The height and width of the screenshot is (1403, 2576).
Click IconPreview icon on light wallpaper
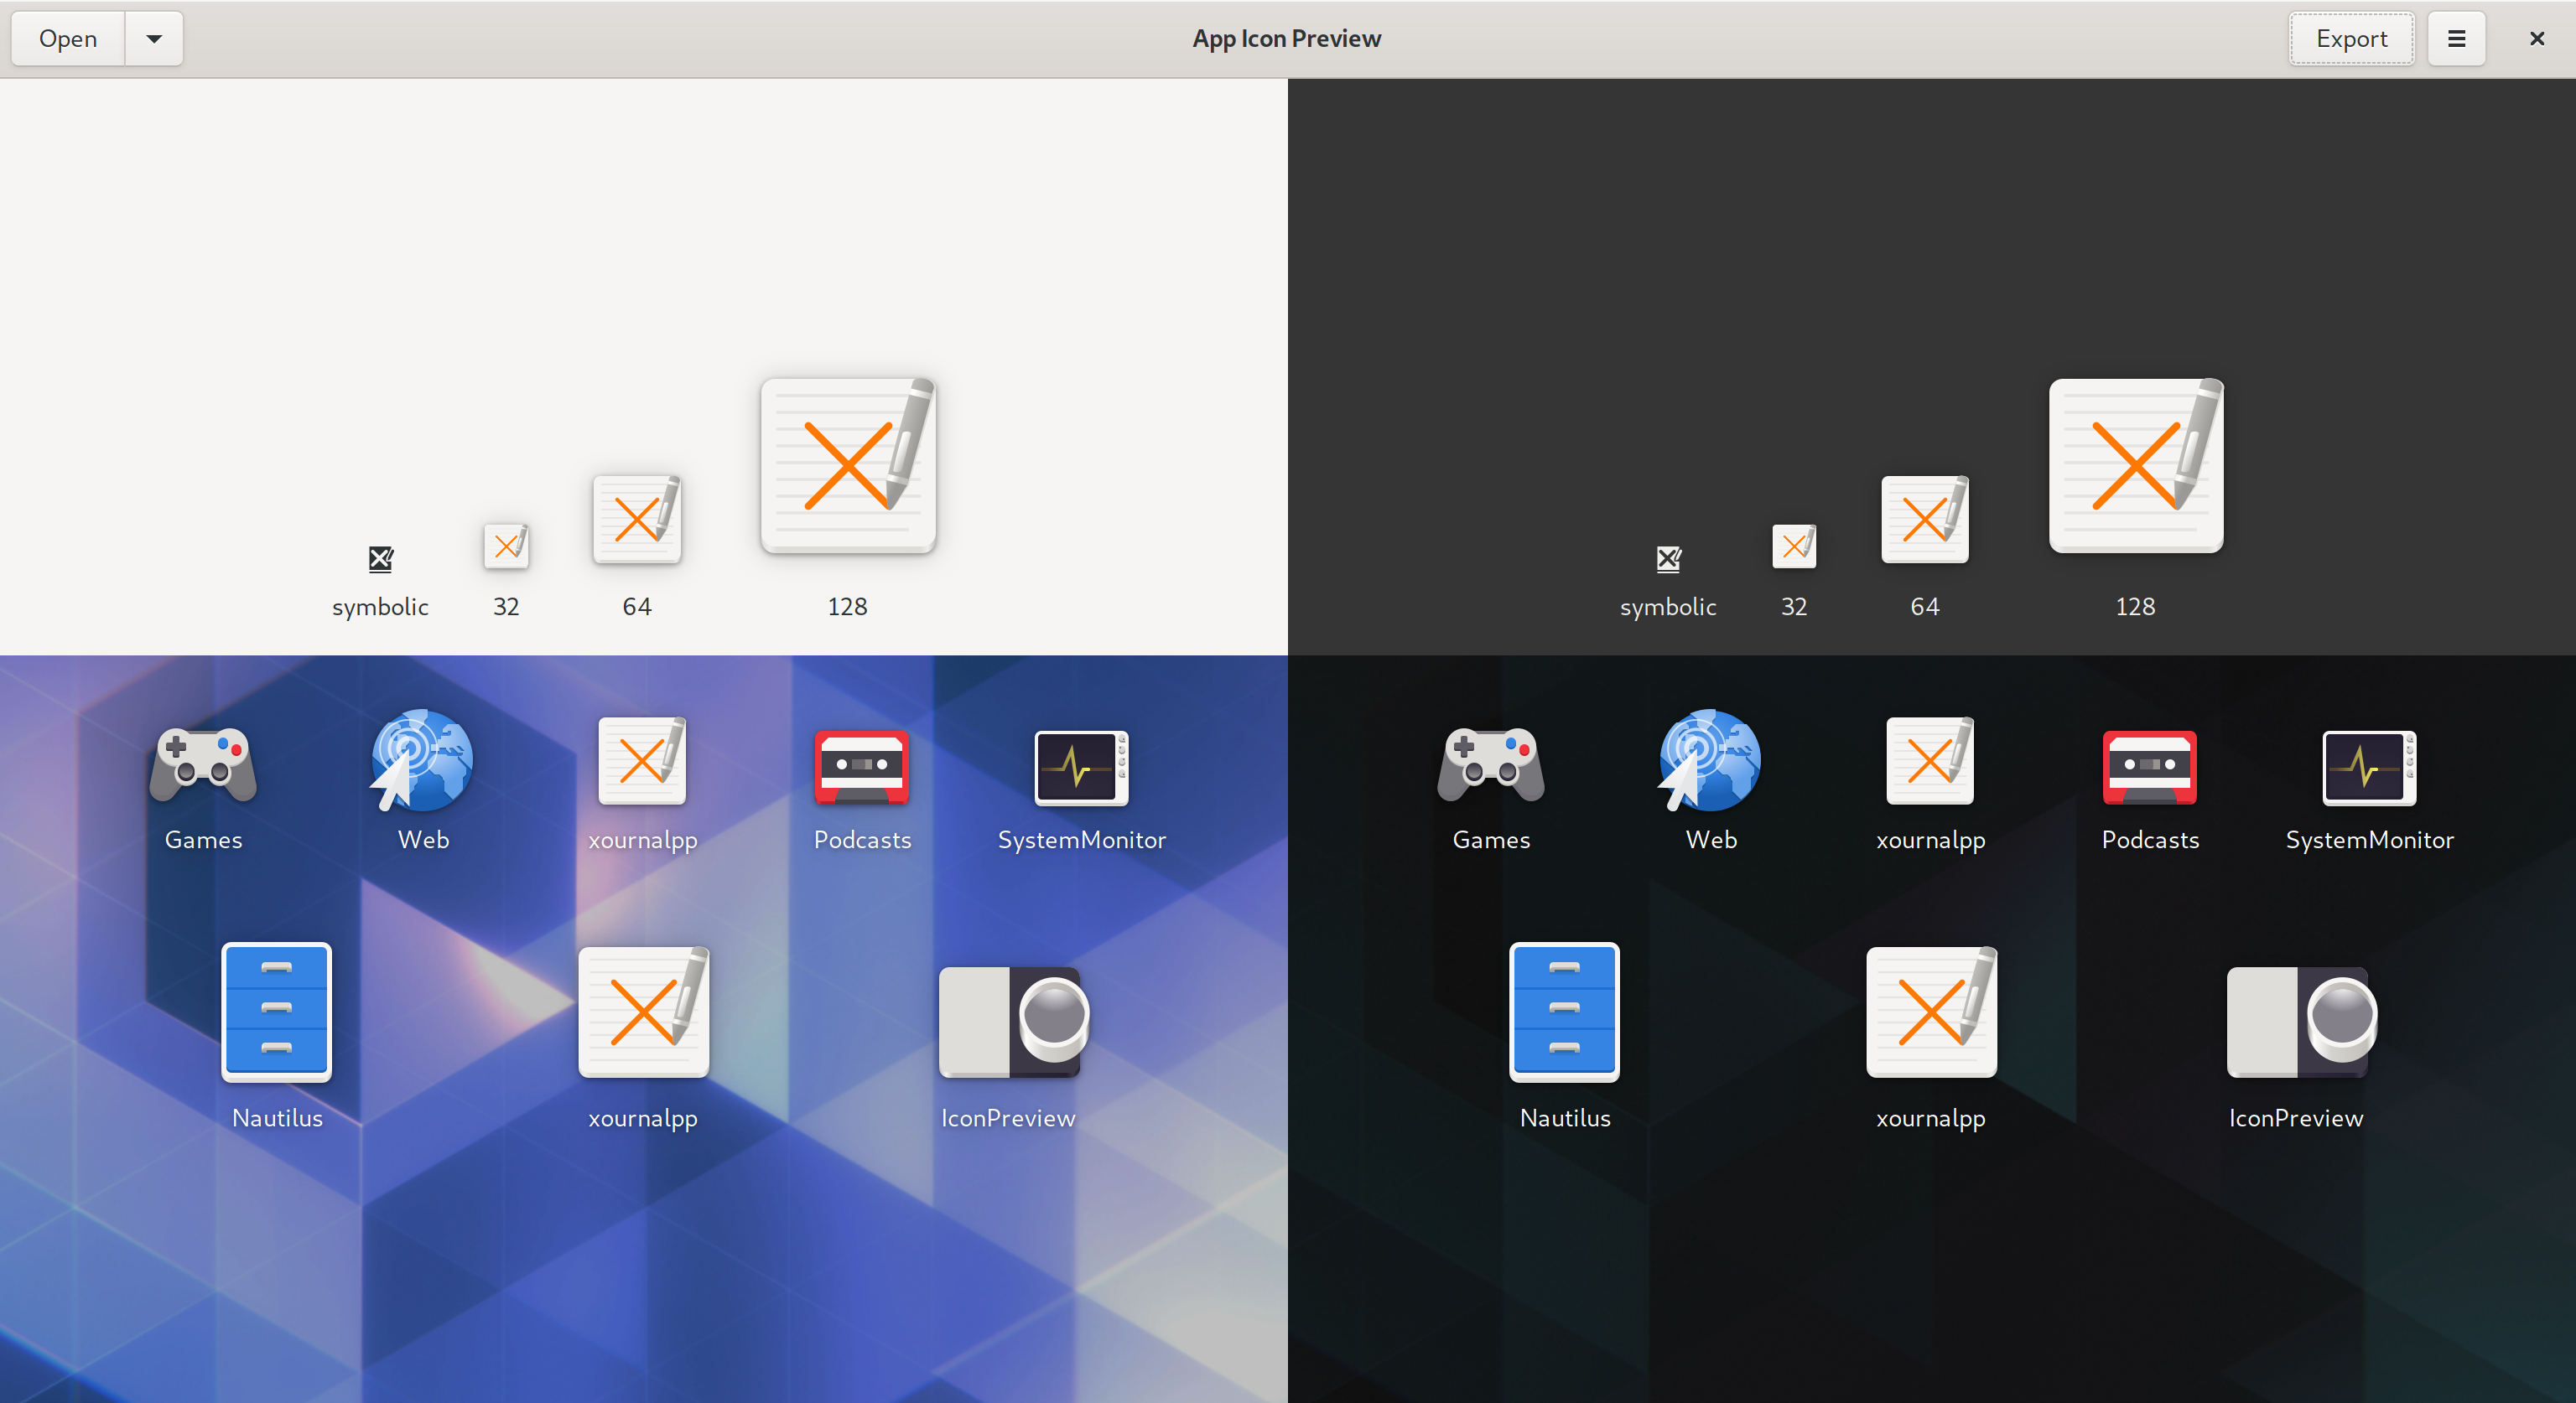tap(1013, 1022)
